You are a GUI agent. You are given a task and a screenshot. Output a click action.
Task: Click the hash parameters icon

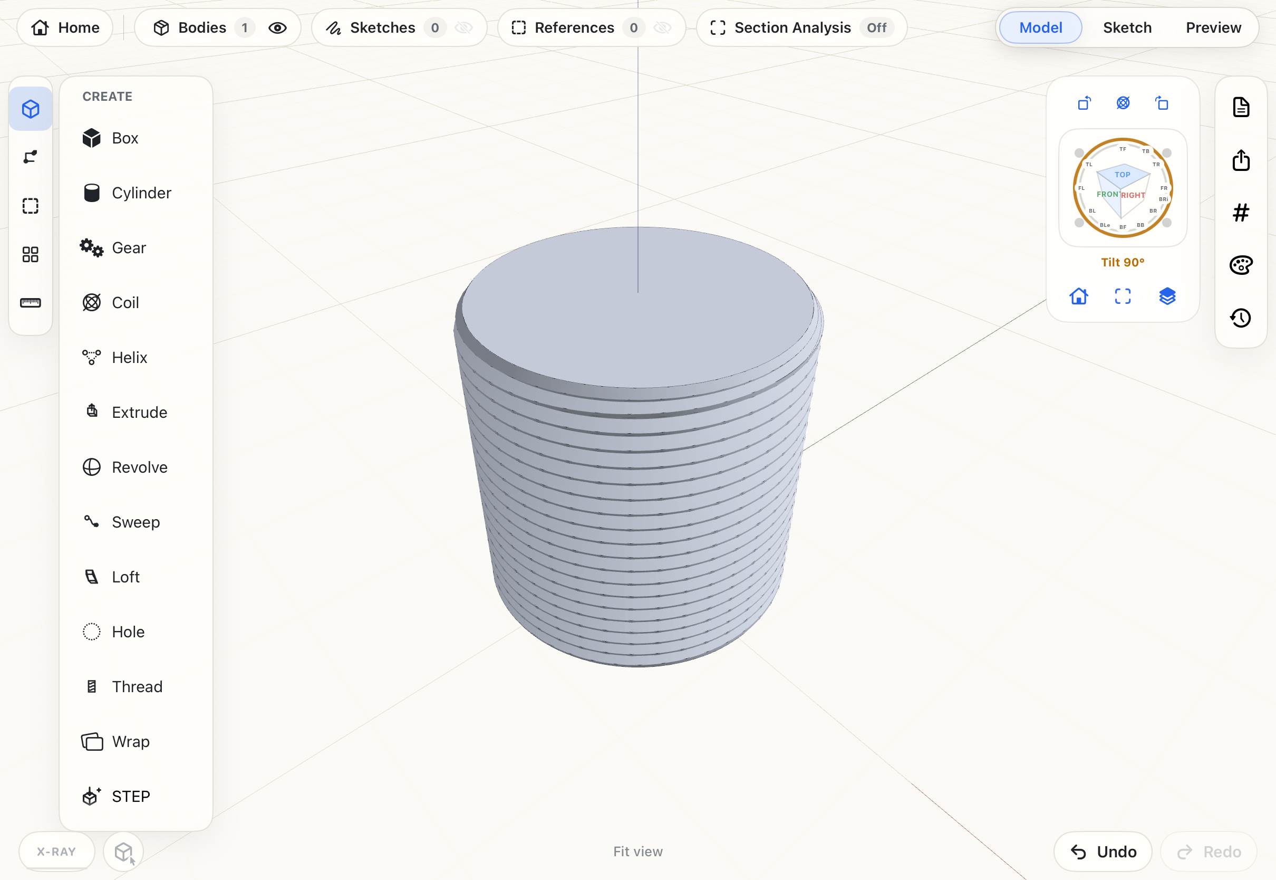[x=1241, y=212]
